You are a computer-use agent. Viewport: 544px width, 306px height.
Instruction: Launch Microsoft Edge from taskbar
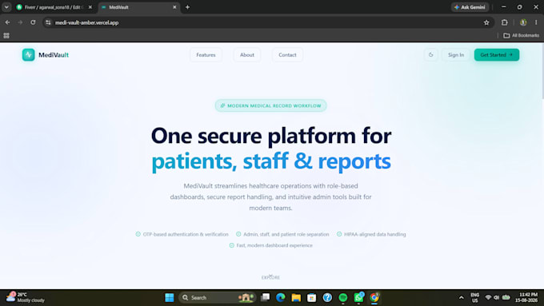(x=281, y=297)
